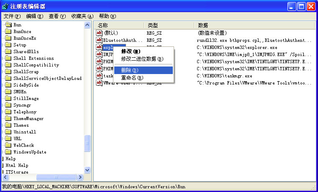Click the tree pane's horizontal scroll thumb
Viewport: 318px width, 192px height.
click(56, 177)
